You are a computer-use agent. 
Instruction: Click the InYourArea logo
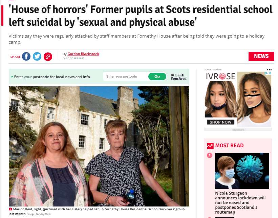click(x=178, y=77)
